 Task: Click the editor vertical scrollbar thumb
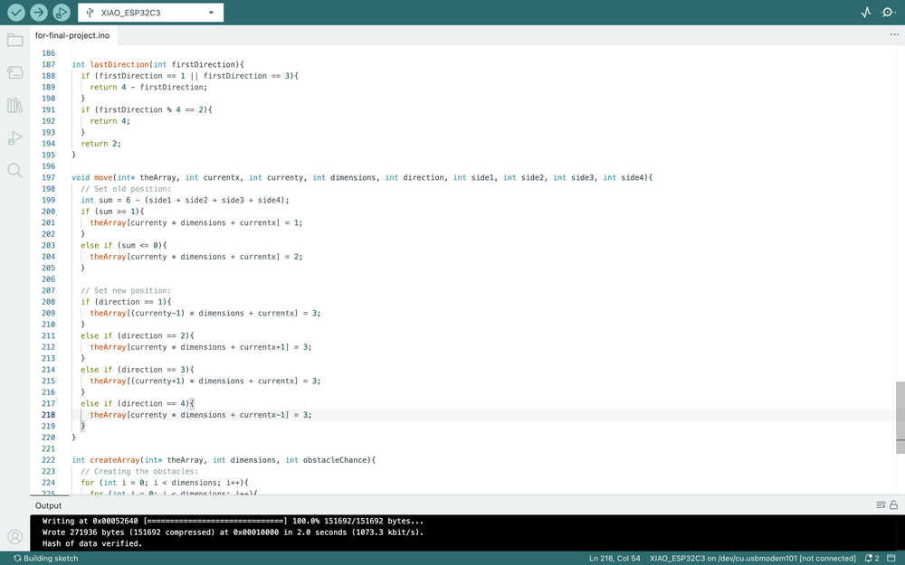(x=900, y=418)
